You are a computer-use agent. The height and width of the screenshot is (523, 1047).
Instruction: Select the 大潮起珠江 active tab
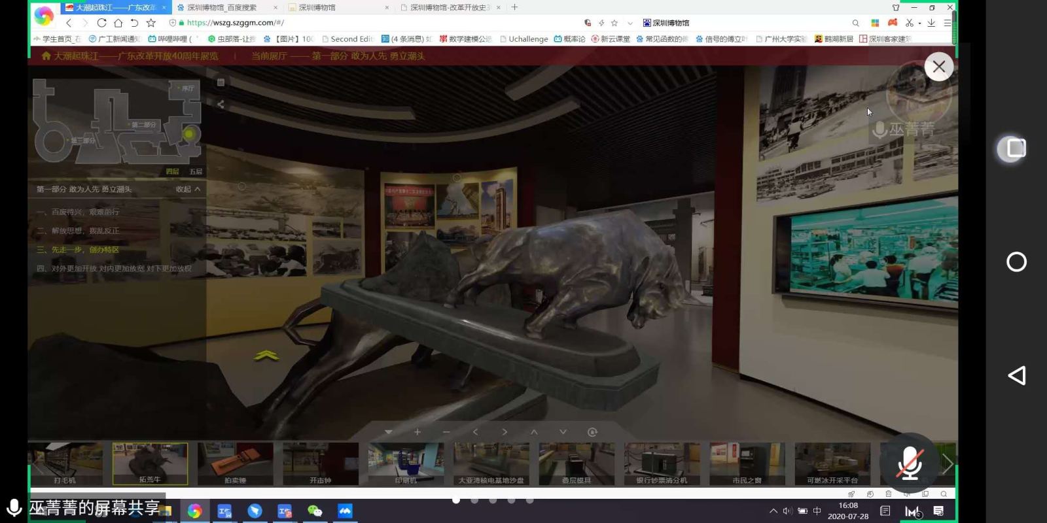pyautogui.click(x=115, y=7)
